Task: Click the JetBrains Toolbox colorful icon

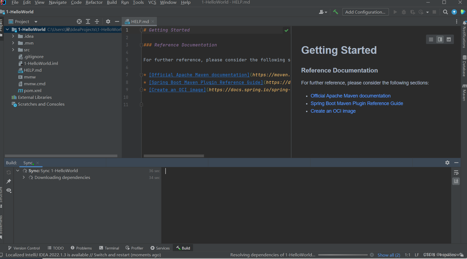Action: pos(463,12)
